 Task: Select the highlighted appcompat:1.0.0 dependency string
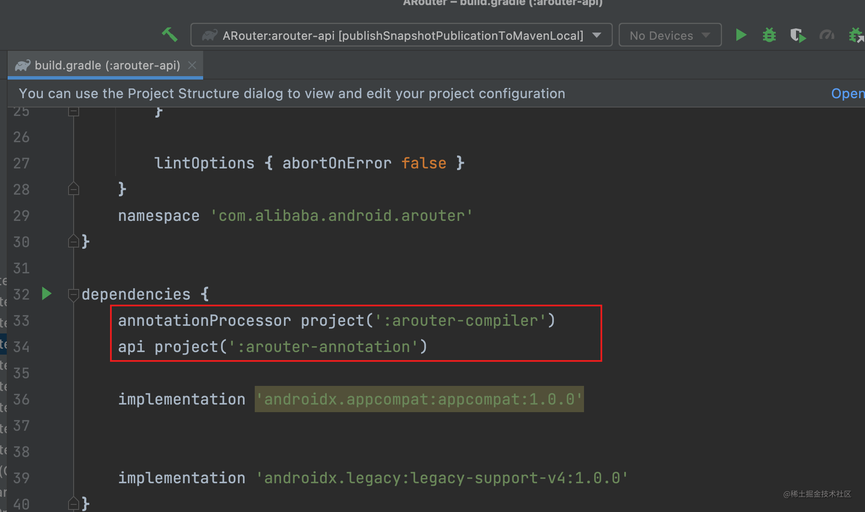coord(419,399)
